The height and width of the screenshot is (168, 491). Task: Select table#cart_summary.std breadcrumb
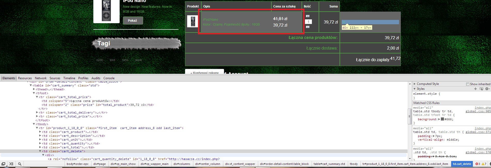pos(329,164)
